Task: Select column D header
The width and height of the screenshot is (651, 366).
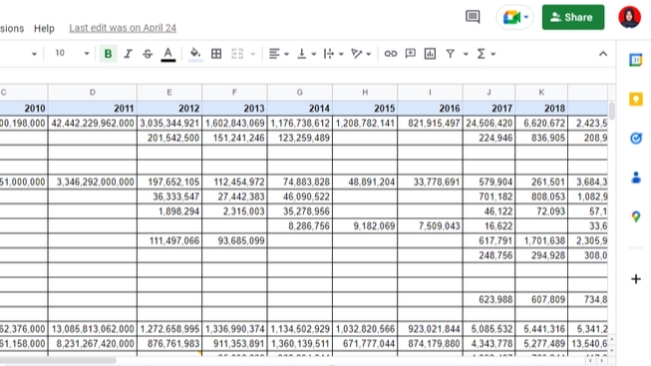Action: pos(92,92)
